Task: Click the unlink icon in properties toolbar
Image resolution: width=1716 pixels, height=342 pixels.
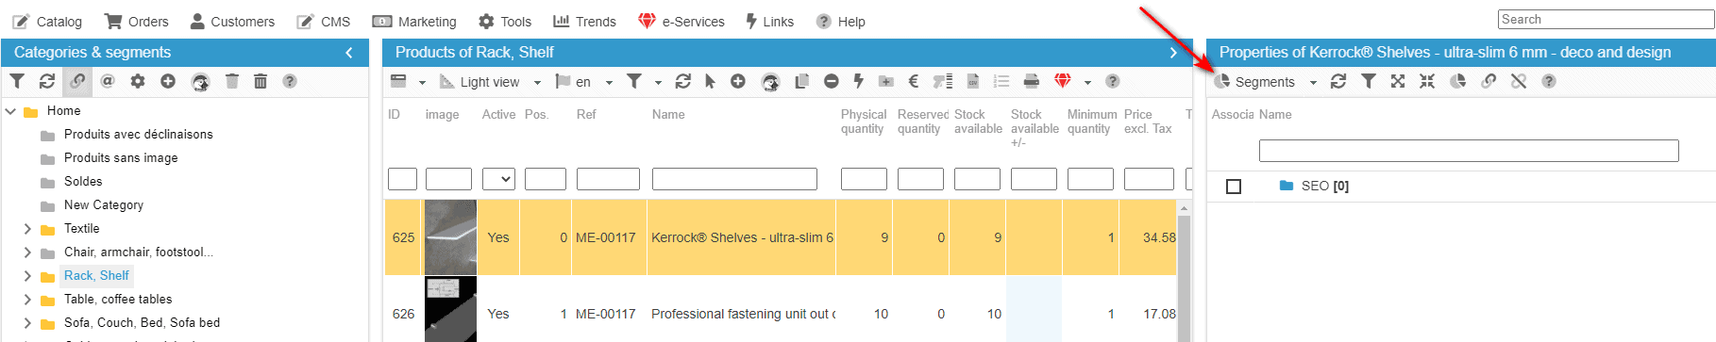Action: [x=1519, y=81]
